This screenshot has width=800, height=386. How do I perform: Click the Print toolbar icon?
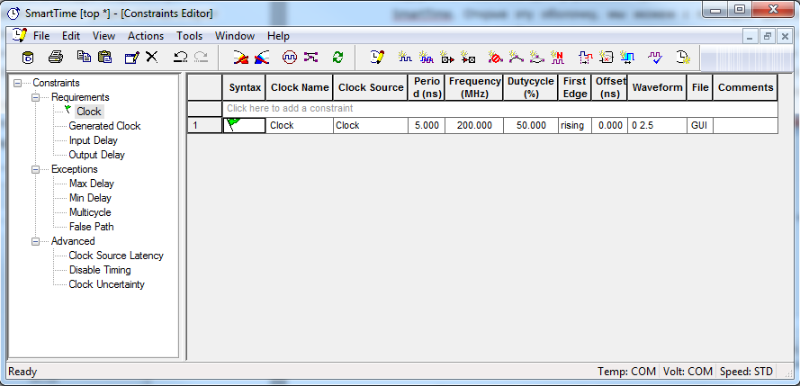pyautogui.click(x=56, y=57)
